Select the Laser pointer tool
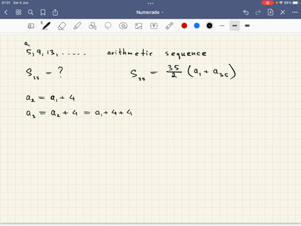301x226 pixels. click(x=169, y=26)
